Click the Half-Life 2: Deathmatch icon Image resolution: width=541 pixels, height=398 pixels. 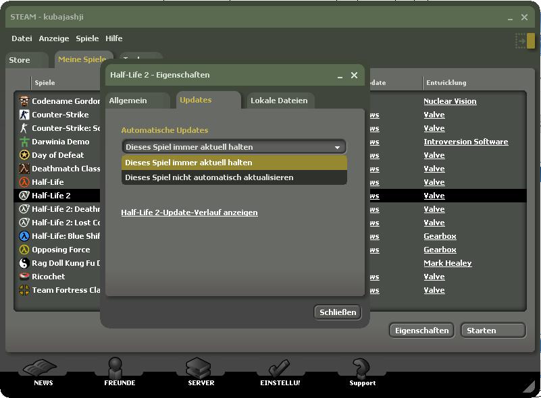click(24, 209)
